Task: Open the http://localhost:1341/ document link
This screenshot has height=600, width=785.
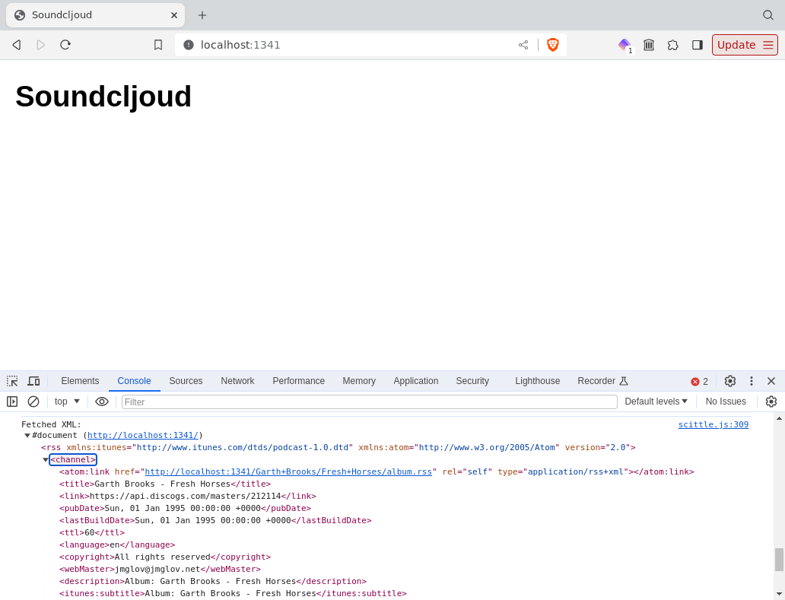Action: pyautogui.click(x=143, y=436)
